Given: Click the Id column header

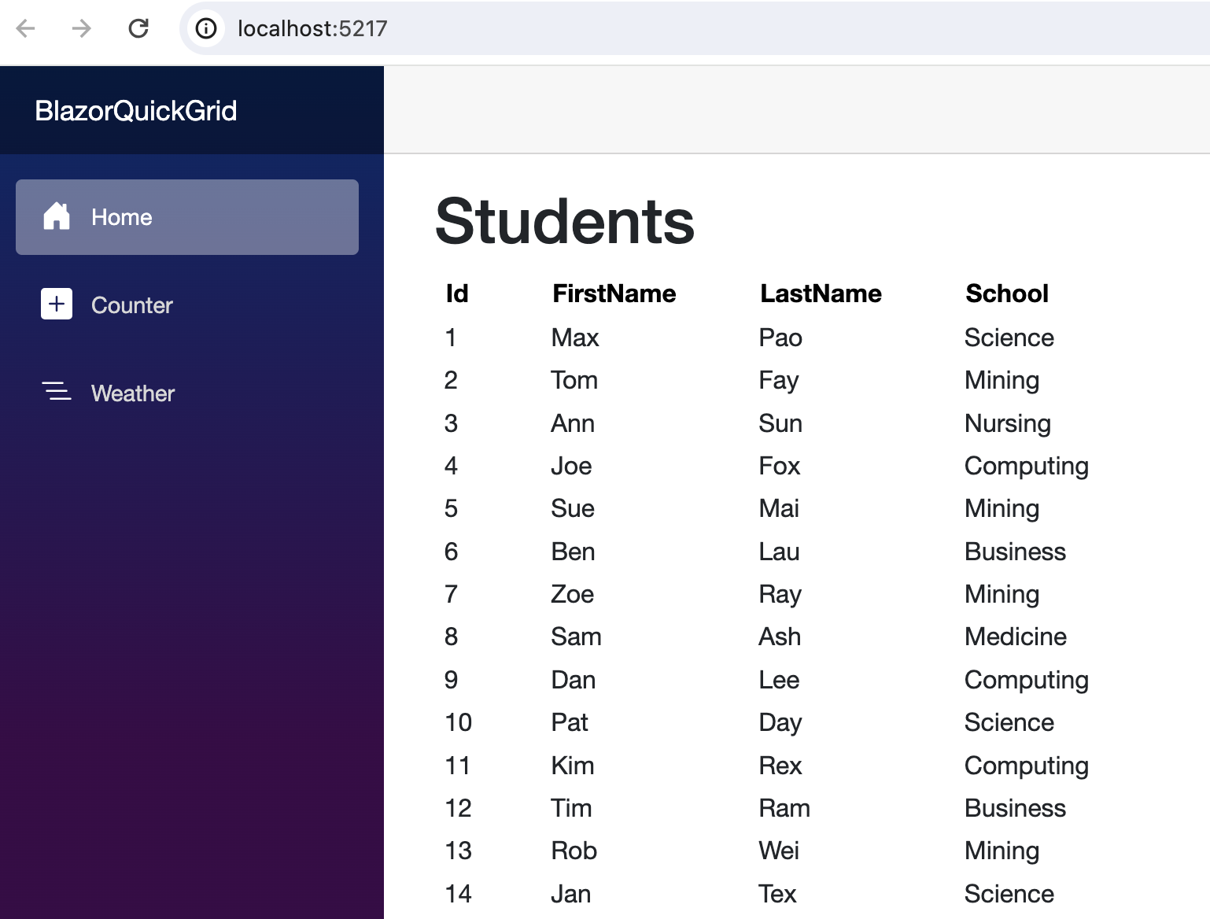Looking at the screenshot, I should [x=457, y=293].
